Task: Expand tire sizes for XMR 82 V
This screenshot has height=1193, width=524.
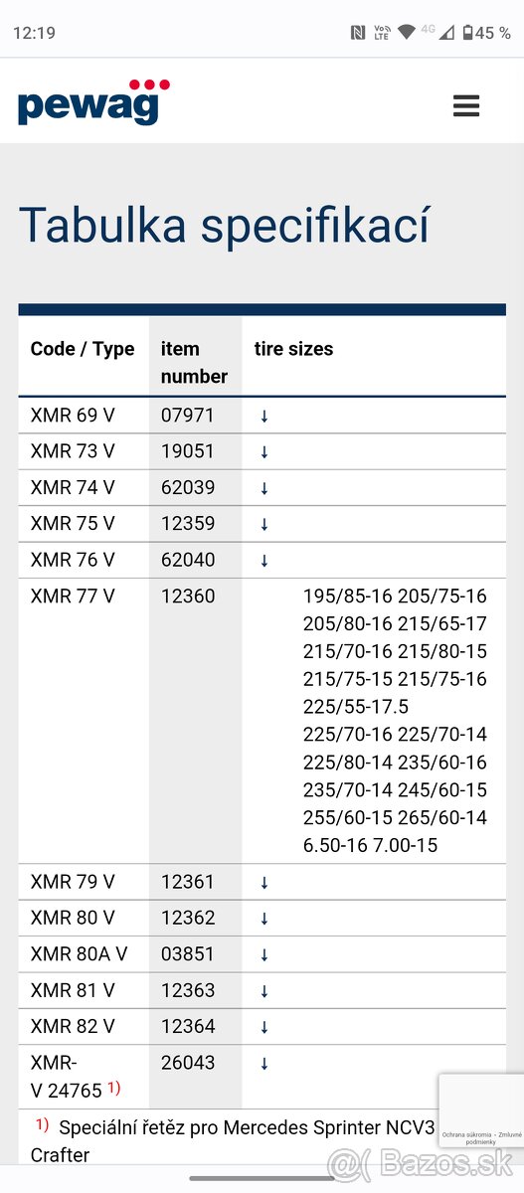Action: coord(264,1027)
